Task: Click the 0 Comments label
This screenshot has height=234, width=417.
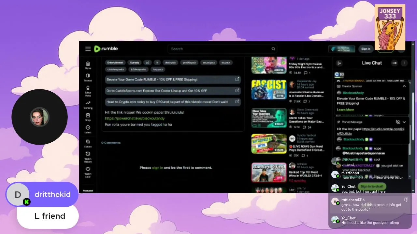Action: click(111, 143)
